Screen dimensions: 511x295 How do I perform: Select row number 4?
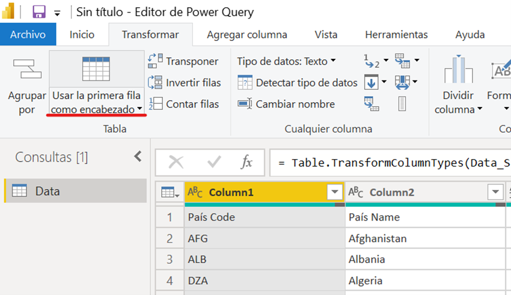tap(170, 281)
